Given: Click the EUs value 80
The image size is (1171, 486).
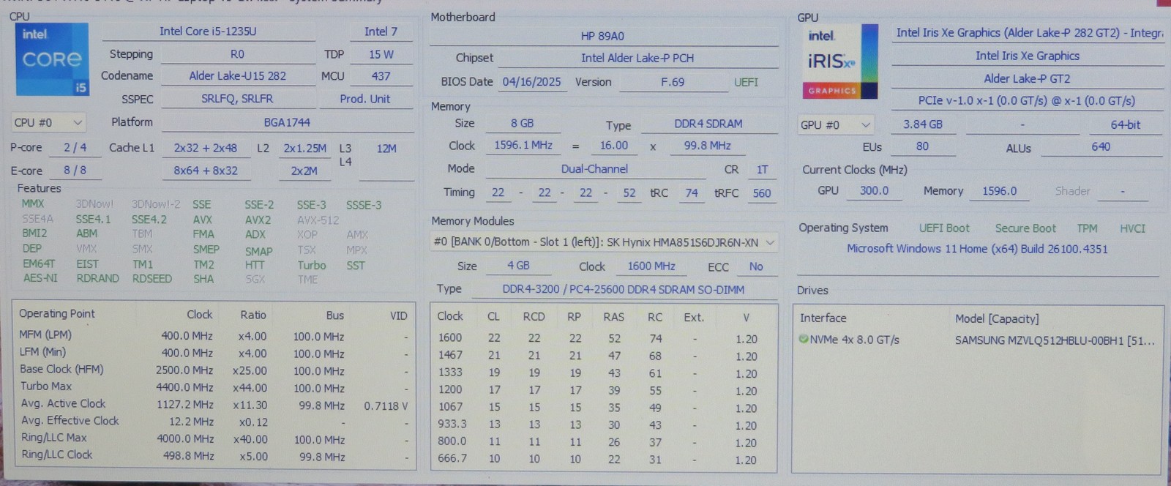Looking at the screenshot, I should coord(923,146).
